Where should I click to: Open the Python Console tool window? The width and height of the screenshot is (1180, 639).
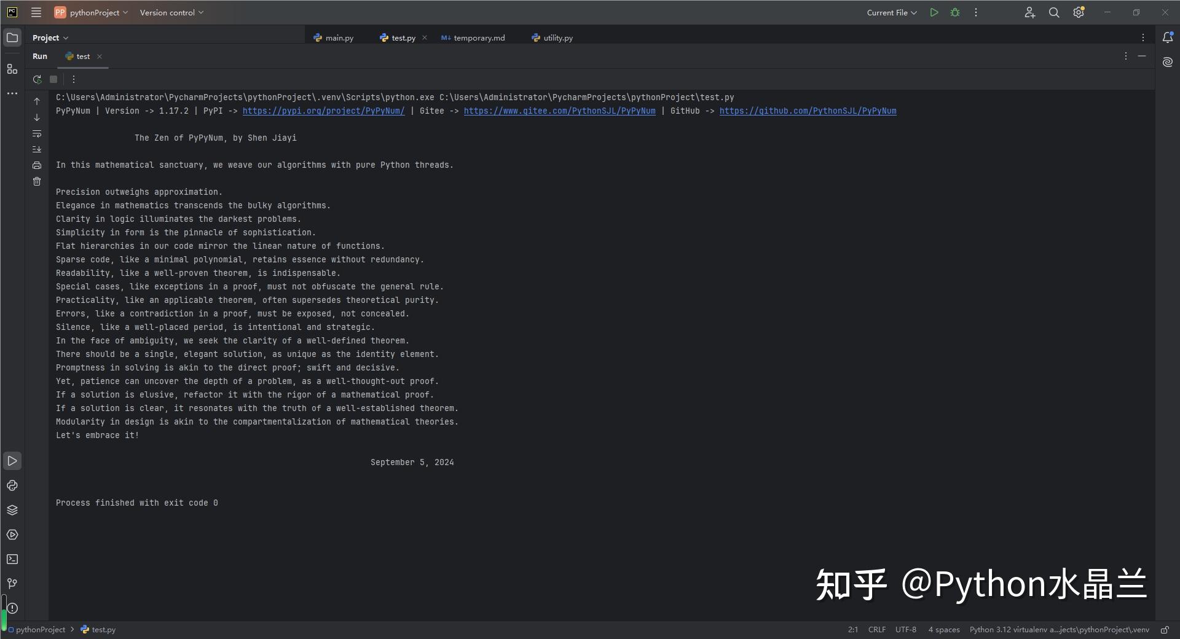(12, 485)
